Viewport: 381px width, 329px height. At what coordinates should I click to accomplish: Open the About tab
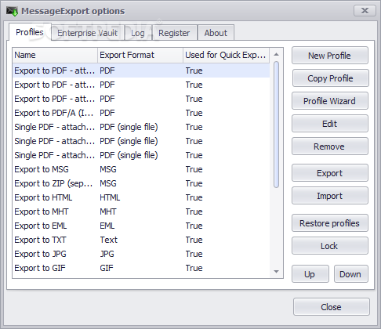(216, 33)
